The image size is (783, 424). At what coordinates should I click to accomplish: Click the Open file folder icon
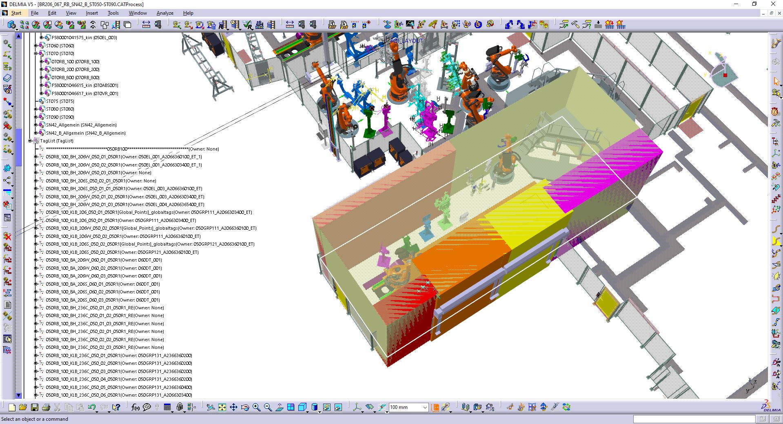[x=23, y=407]
